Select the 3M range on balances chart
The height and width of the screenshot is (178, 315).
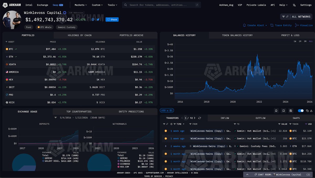coord(305,41)
